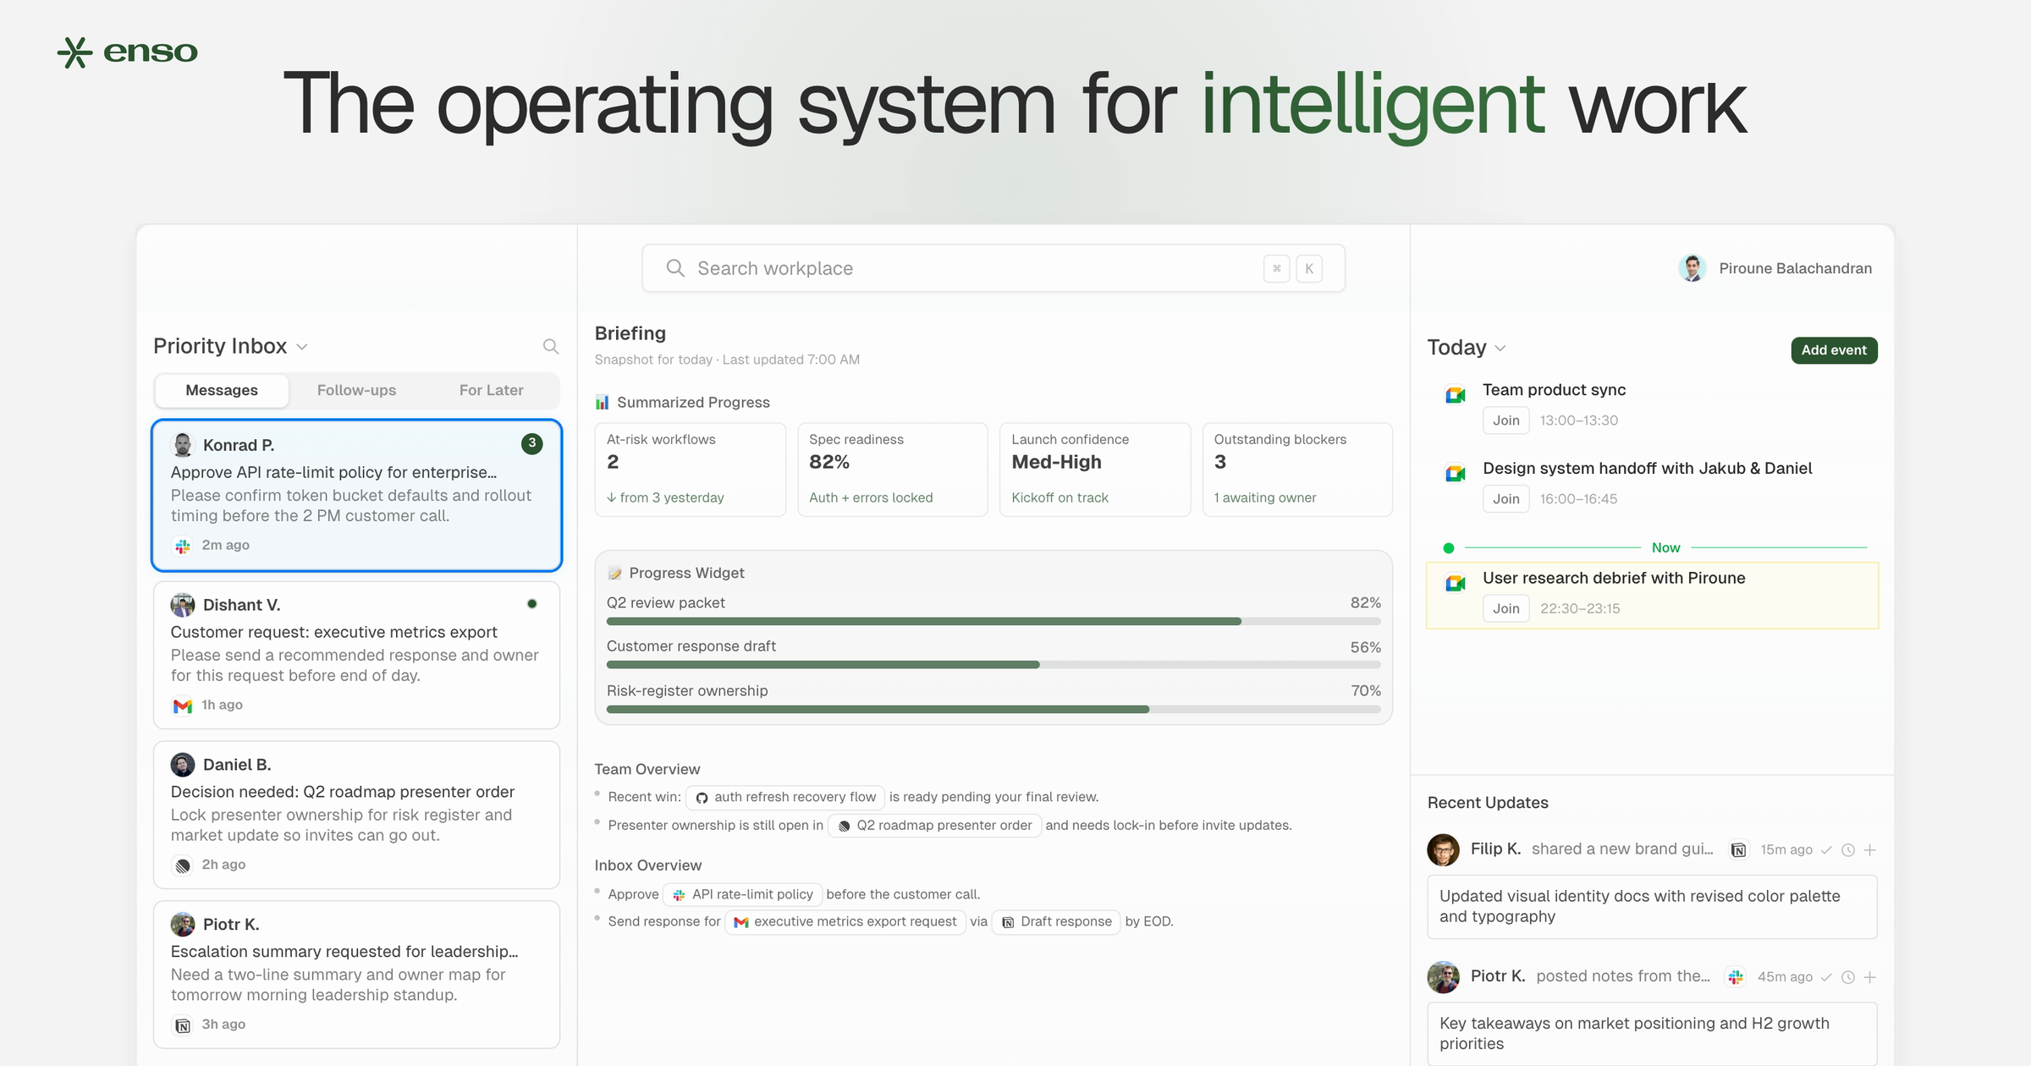Click the enso logo
This screenshot has width=2031, height=1066.
point(127,52)
